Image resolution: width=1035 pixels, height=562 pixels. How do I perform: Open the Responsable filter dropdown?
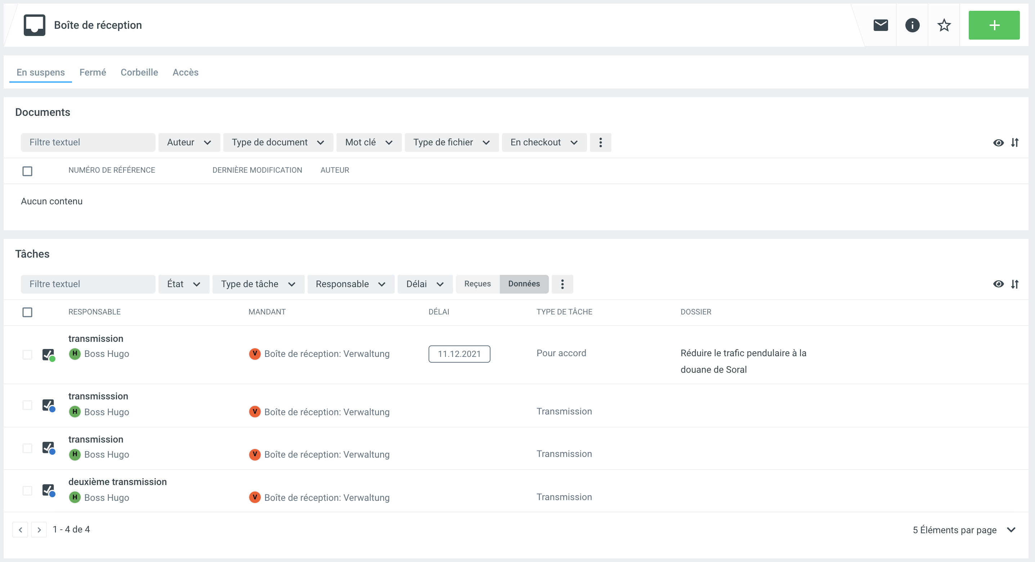350,284
